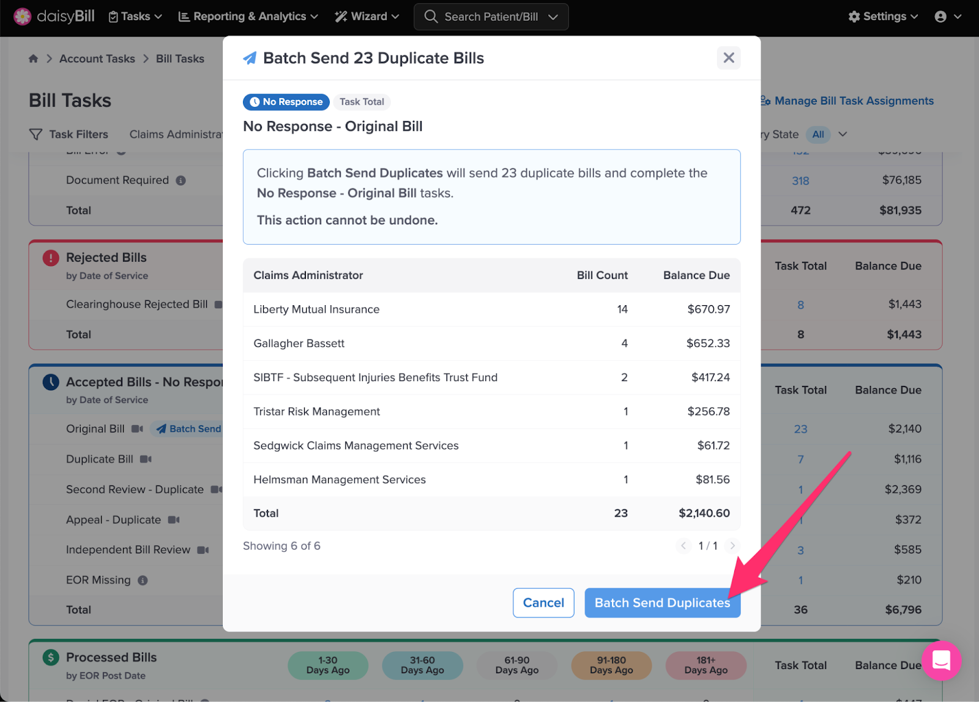
Task: Select the 31-60 Days Ago pill
Action: 422,665
